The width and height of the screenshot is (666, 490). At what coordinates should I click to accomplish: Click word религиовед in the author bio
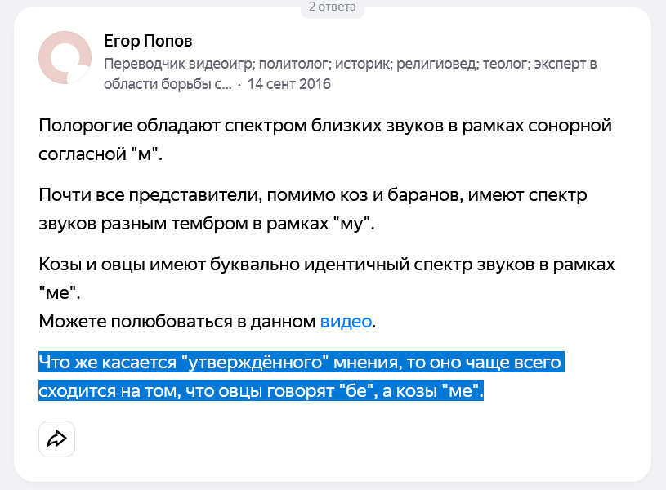click(437, 64)
